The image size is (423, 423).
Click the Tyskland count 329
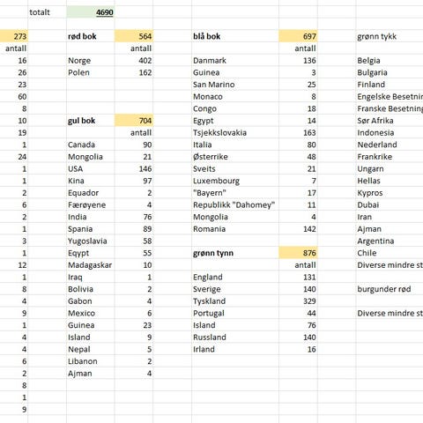click(x=298, y=301)
